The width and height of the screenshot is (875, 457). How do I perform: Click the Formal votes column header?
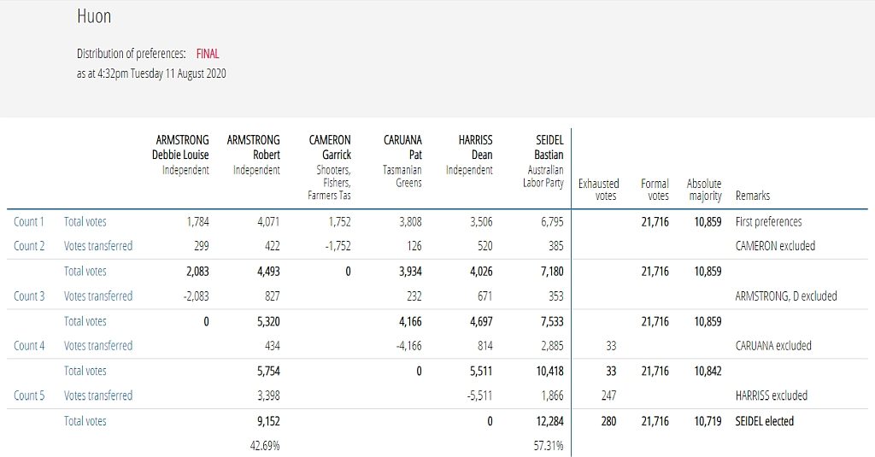pos(655,190)
